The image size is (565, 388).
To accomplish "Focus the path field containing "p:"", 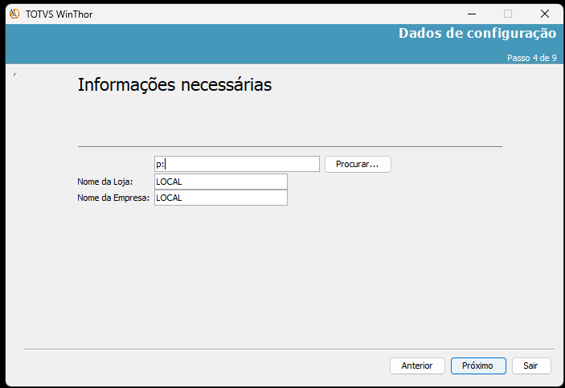I will click(x=237, y=164).
